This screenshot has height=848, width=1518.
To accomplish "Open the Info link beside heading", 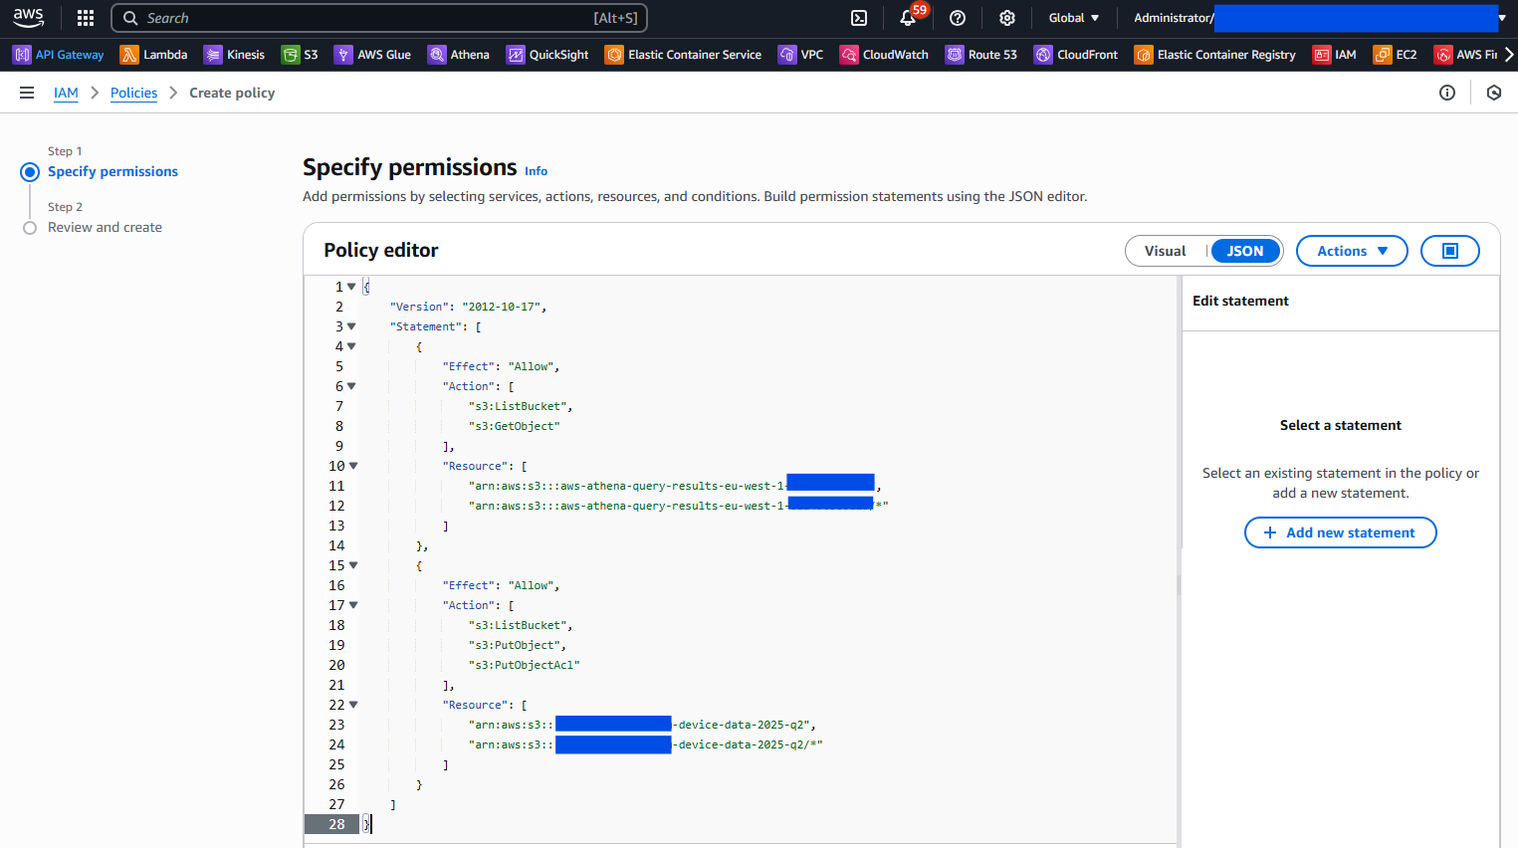I will coord(536,171).
